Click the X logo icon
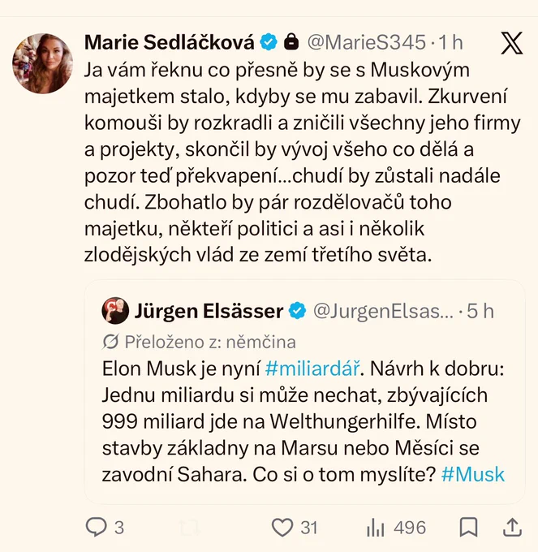The height and width of the screenshot is (552, 538). pos(512,43)
